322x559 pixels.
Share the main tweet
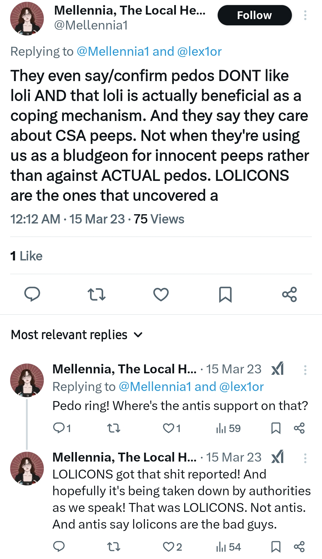[290, 294]
